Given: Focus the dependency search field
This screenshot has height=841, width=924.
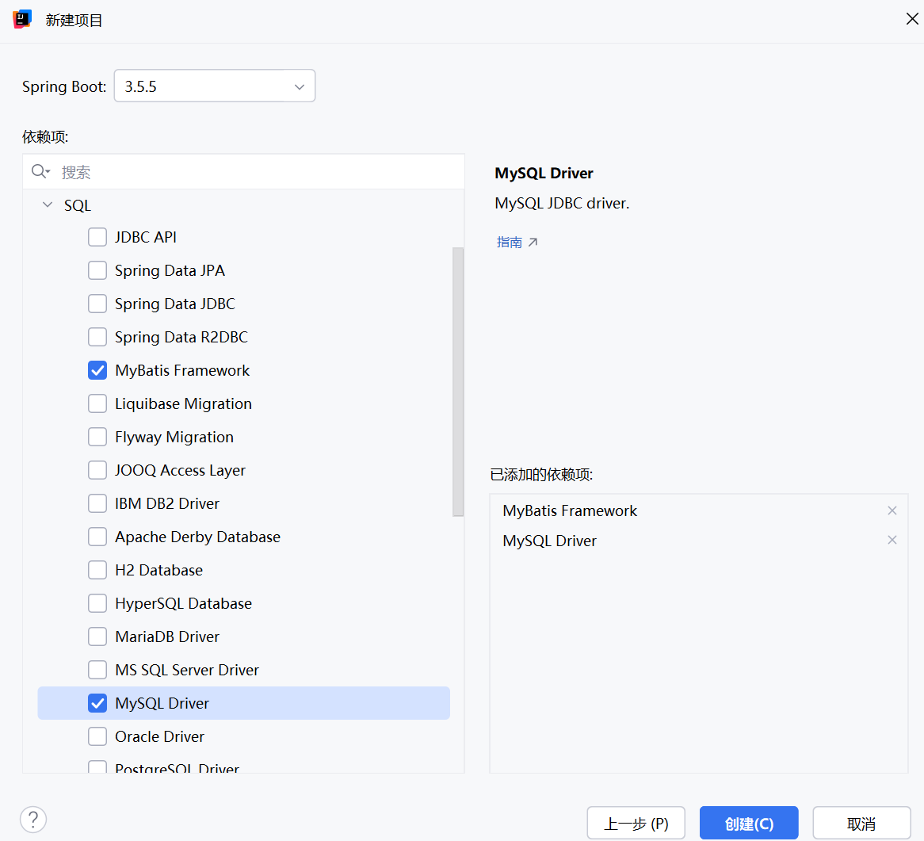Looking at the screenshot, I should coord(254,172).
